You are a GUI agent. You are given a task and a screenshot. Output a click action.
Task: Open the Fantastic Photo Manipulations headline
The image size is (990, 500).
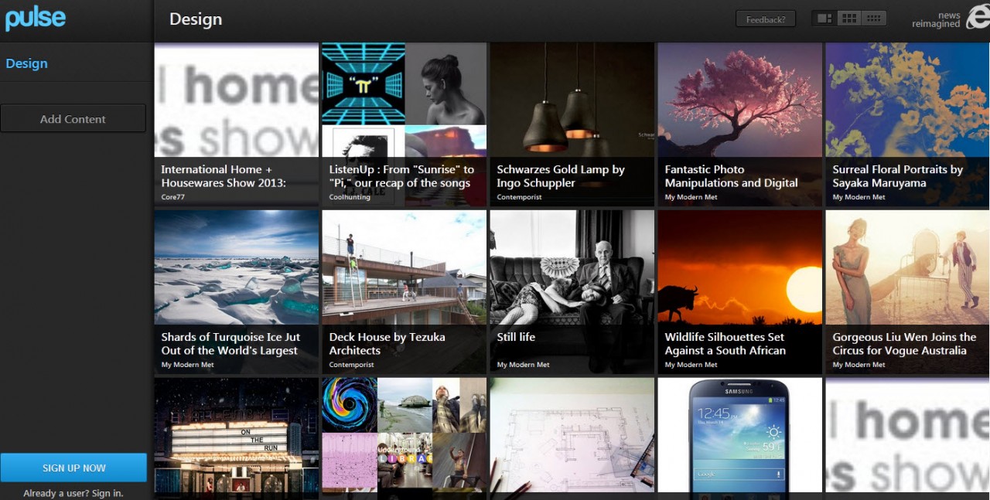pyautogui.click(x=731, y=176)
